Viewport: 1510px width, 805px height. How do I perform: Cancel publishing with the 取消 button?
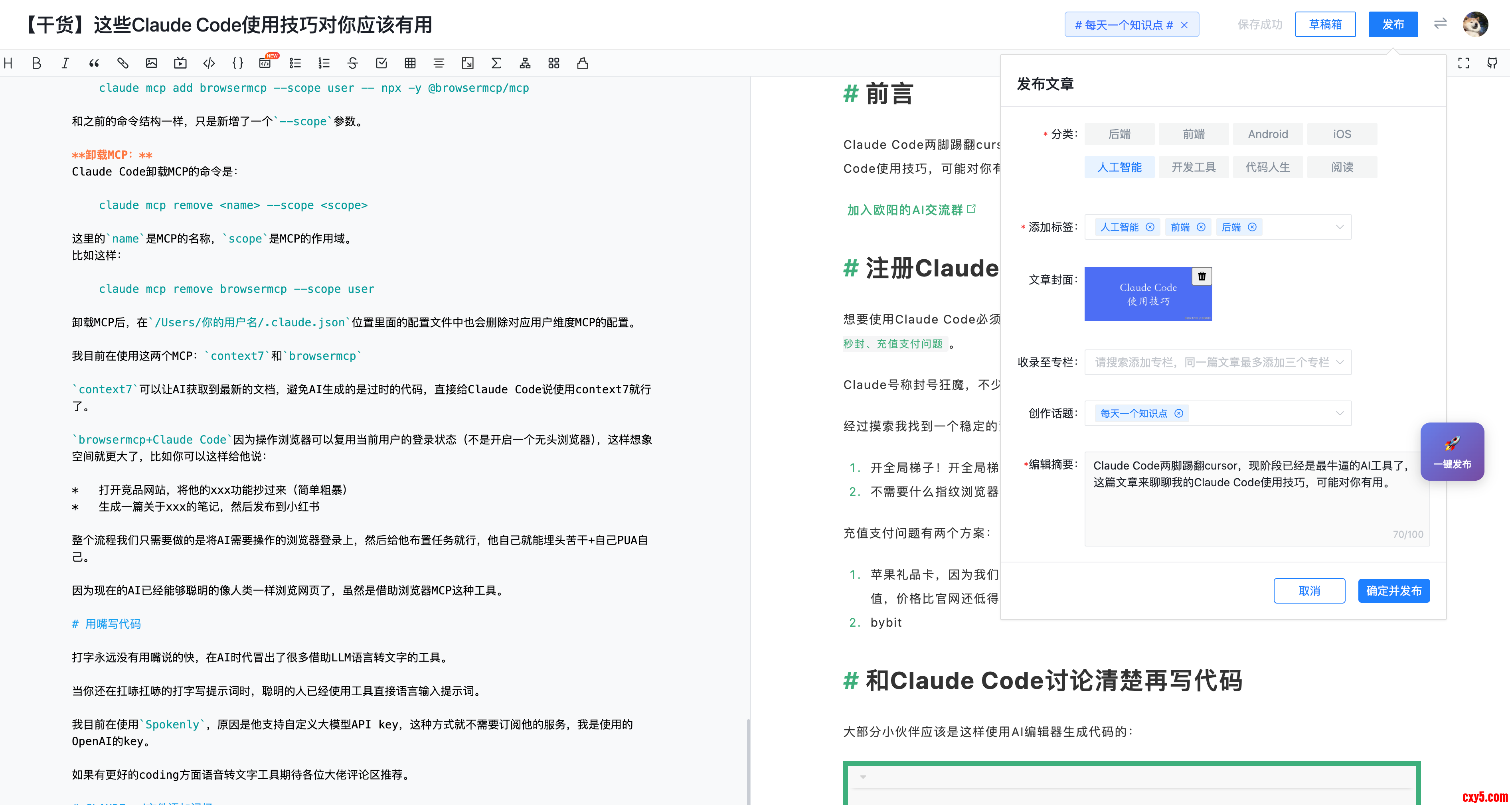(x=1309, y=590)
